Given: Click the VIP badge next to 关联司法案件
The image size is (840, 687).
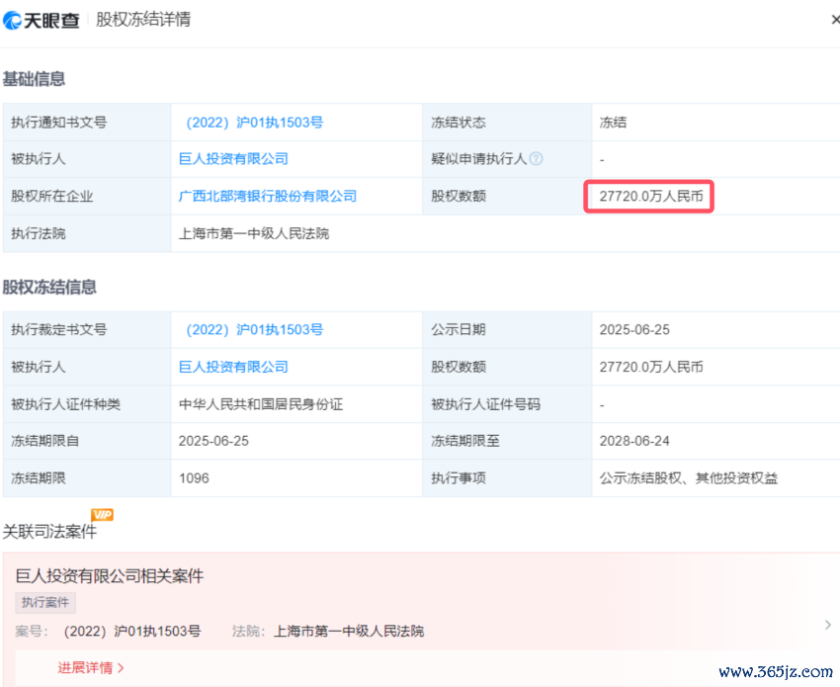Looking at the screenshot, I should tap(102, 515).
